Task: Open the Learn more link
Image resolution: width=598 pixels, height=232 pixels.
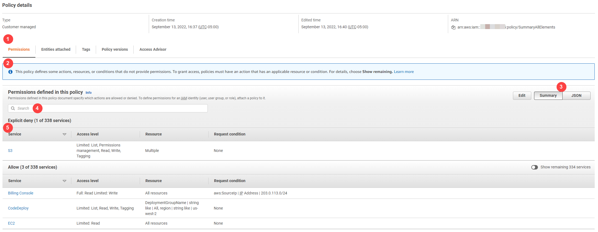Action: pyautogui.click(x=404, y=72)
